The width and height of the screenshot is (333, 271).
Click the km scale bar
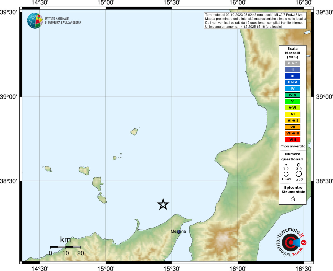click(65, 247)
